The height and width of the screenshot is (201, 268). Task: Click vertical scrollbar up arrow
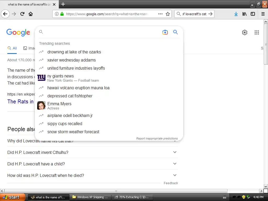(266, 21)
